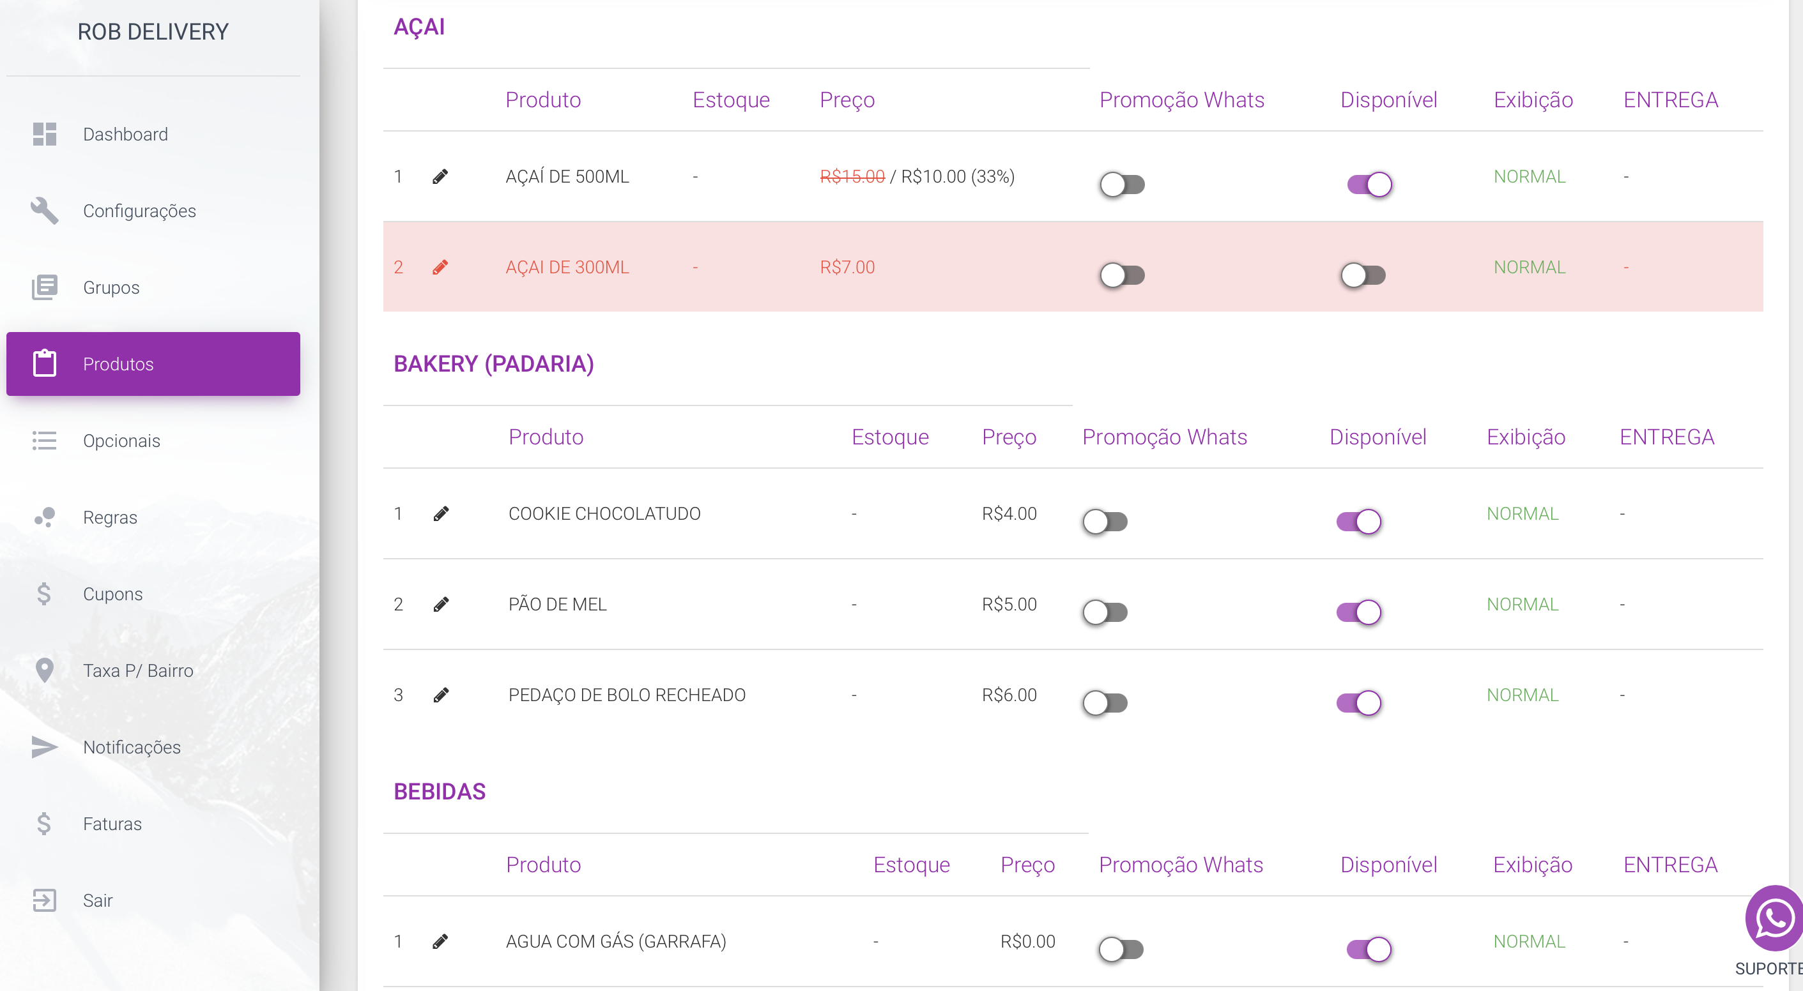Open WhatsApp support chat bubble

pyautogui.click(x=1774, y=918)
